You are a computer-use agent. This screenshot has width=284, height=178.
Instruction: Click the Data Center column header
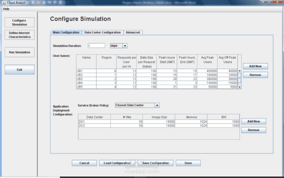pos(94,117)
